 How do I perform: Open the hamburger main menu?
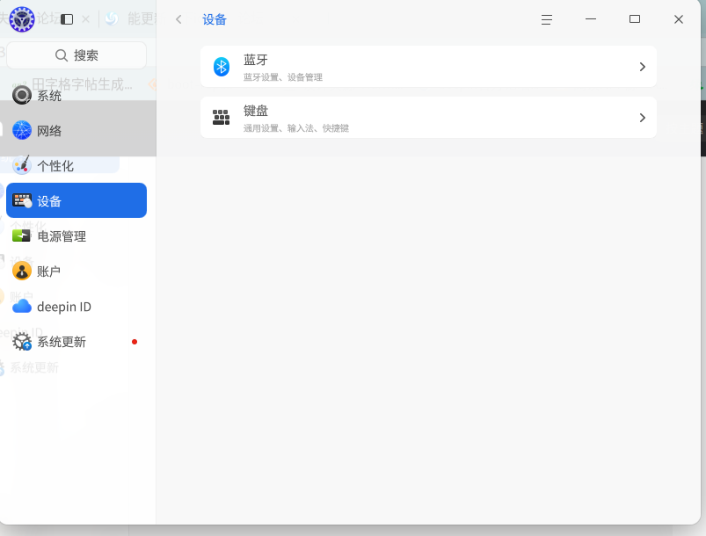[547, 19]
